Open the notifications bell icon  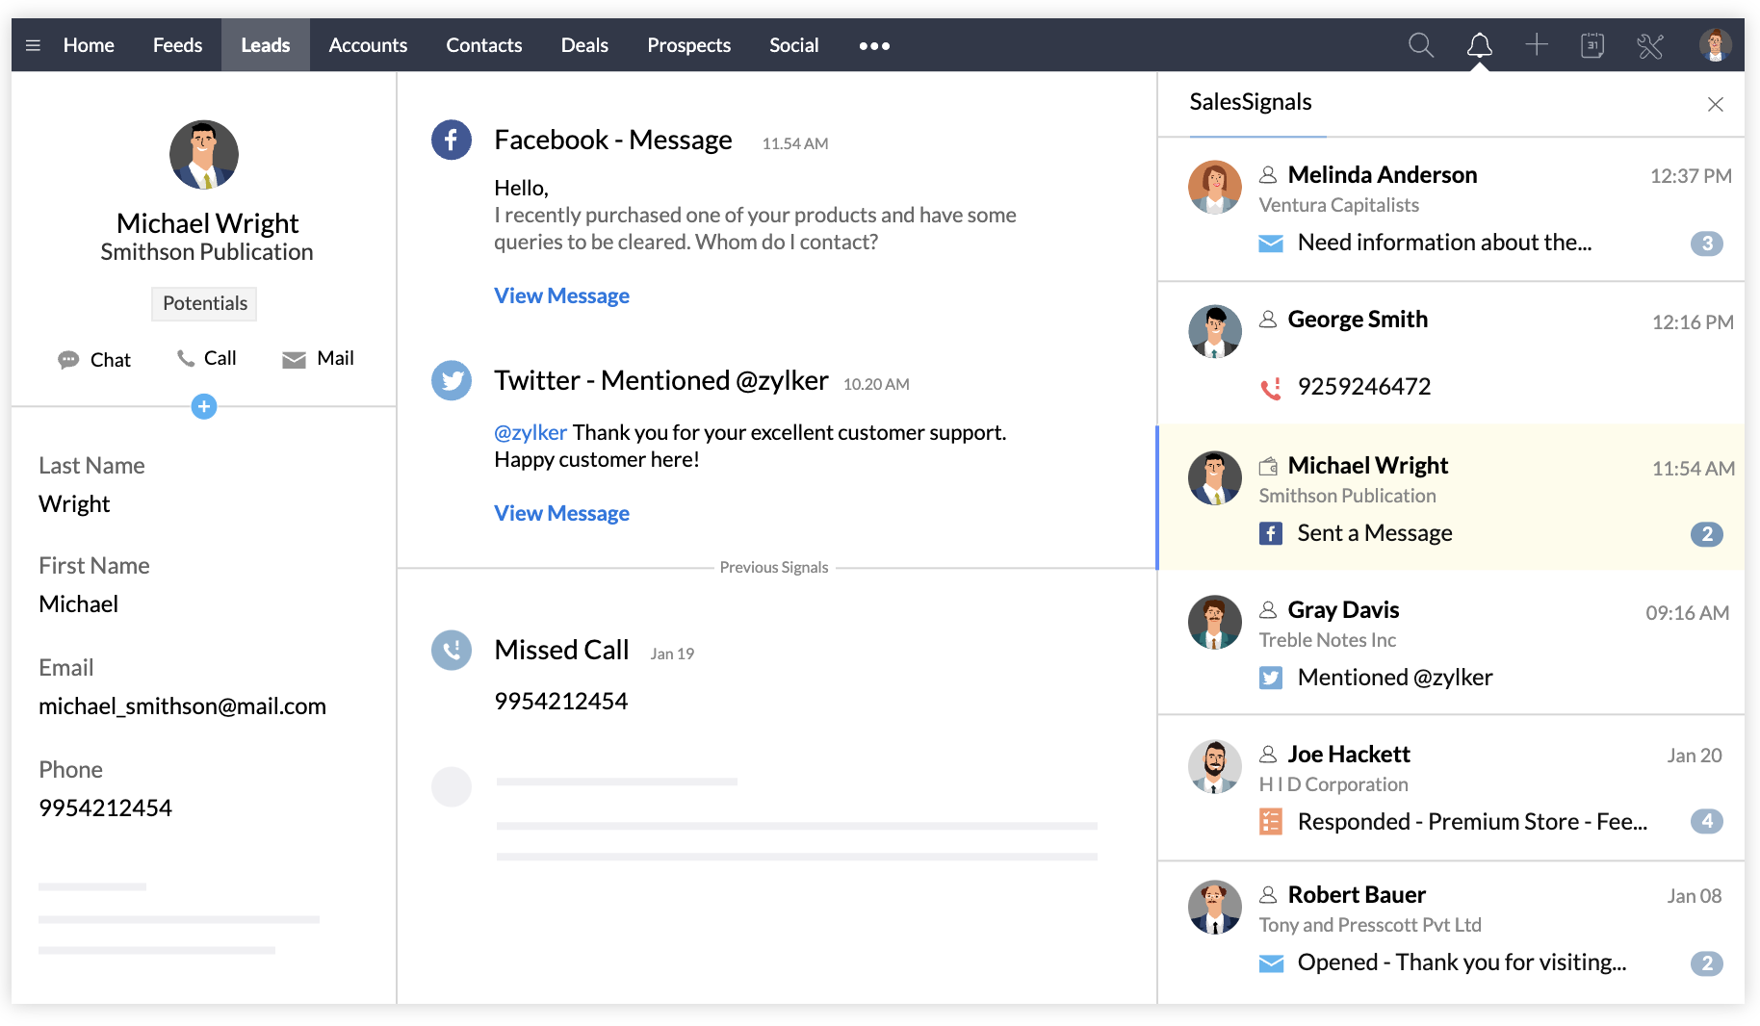point(1480,45)
